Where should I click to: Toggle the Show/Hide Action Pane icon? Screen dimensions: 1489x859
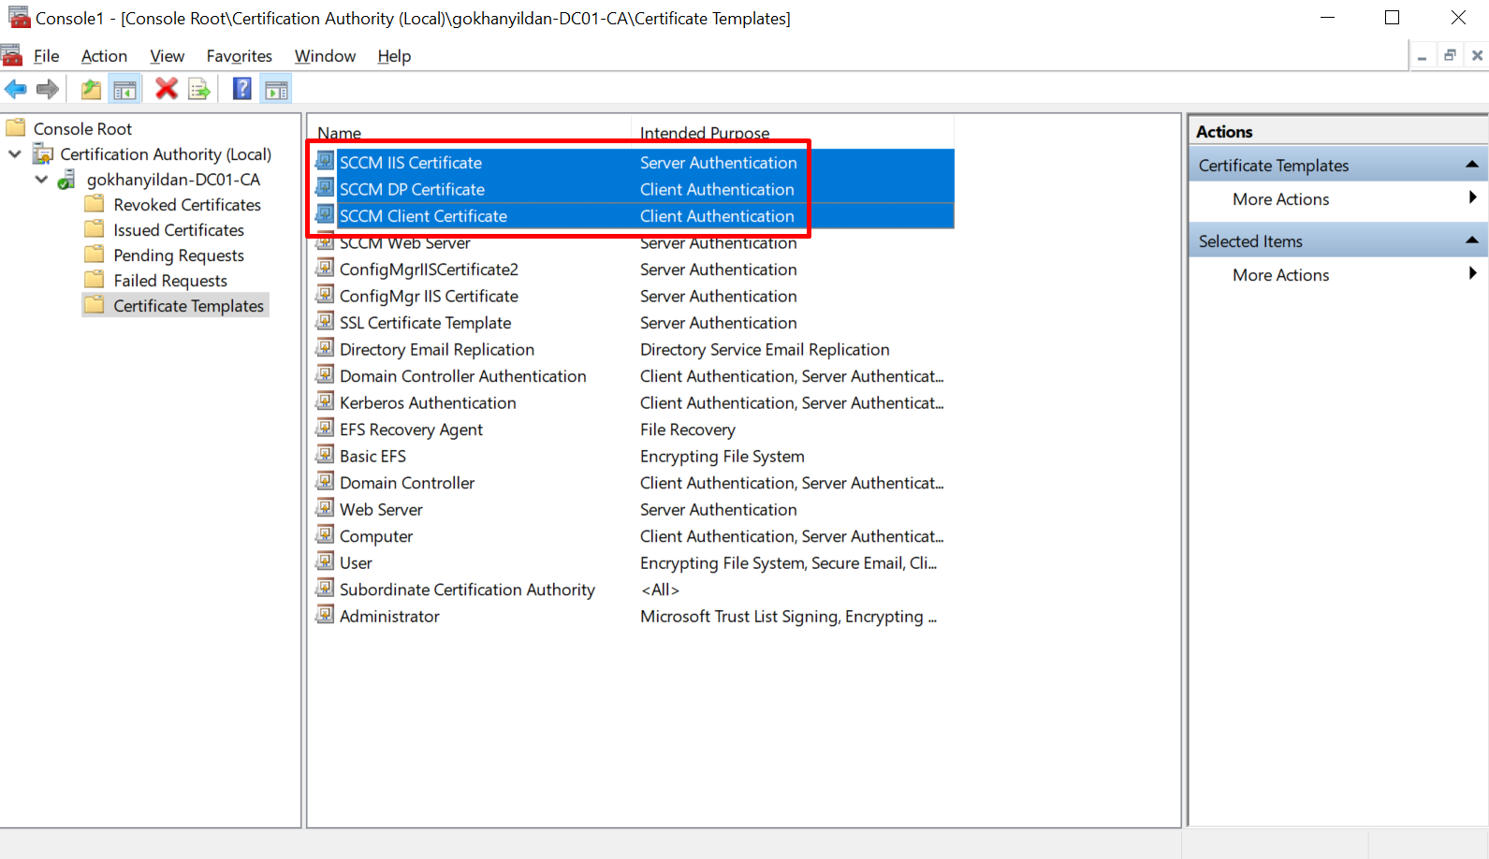pyautogui.click(x=276, y=89)
